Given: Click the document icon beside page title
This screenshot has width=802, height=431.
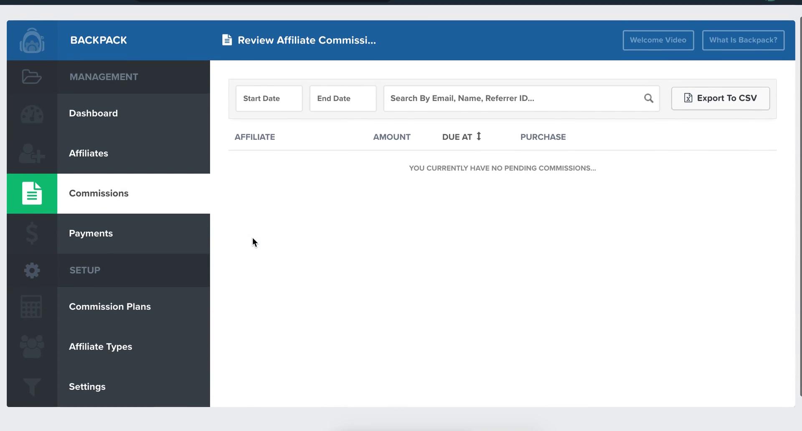Looking at the screenshot, I should click(x=227, y=40).
